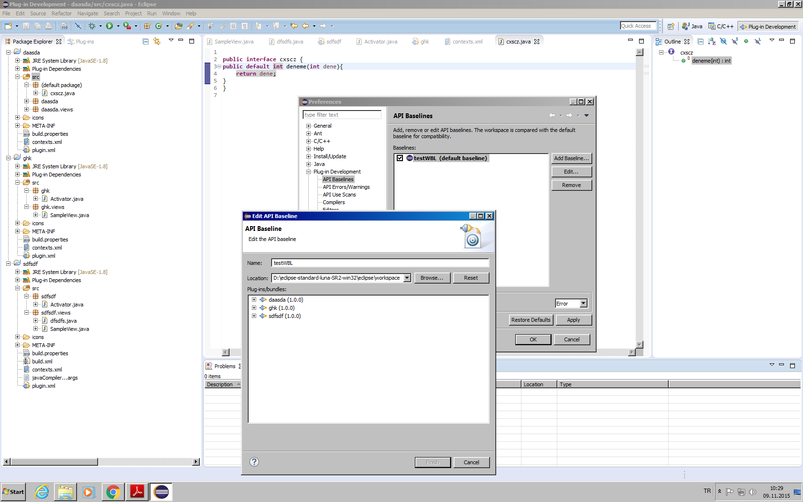This screenshot has height=502, width=803.
Task: Click Apply in Preferences
Action: point(574,320)
